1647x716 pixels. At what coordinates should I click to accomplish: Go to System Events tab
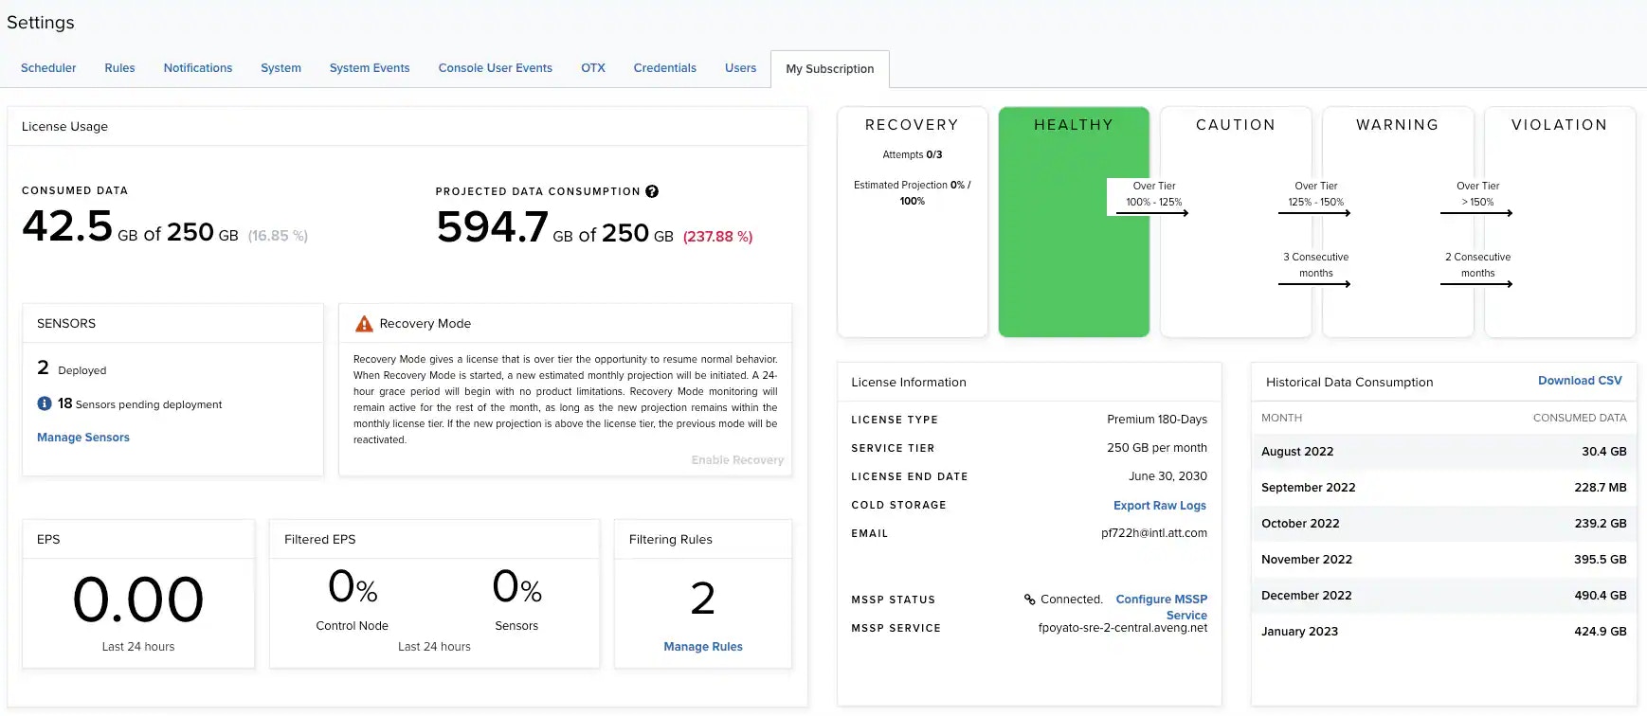370,68
